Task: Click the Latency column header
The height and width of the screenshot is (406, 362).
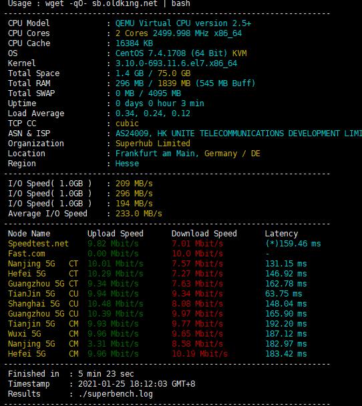Action: [281, 234]
